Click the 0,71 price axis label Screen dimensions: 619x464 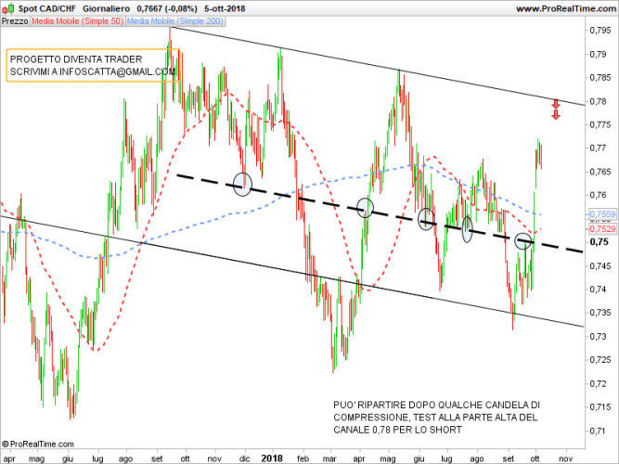(598, 431)
